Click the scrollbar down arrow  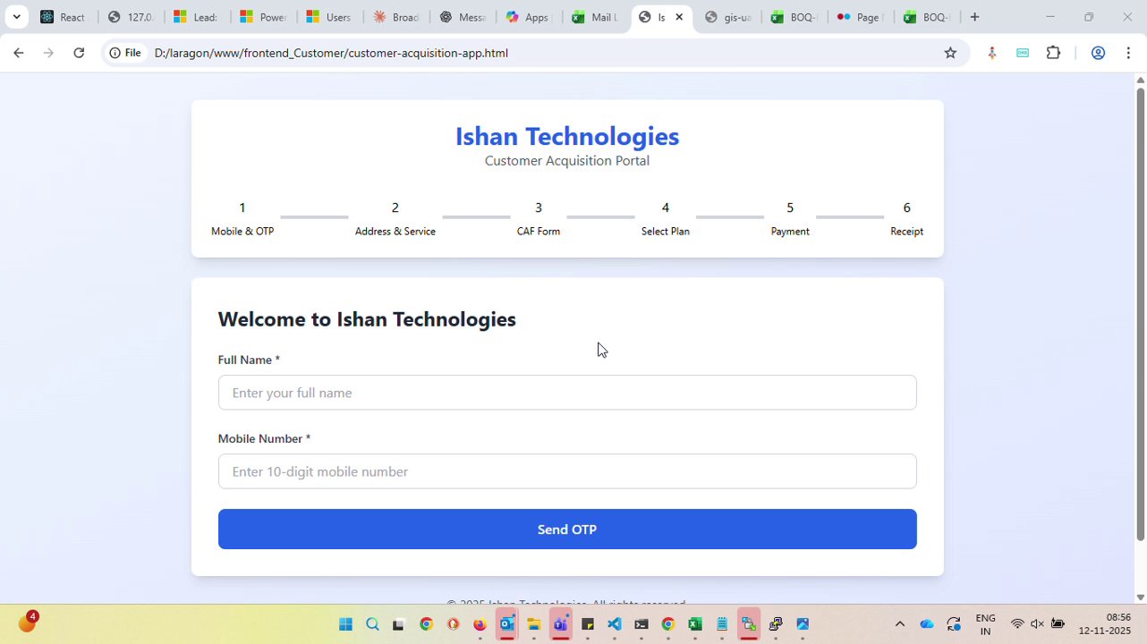point(1140,597)
